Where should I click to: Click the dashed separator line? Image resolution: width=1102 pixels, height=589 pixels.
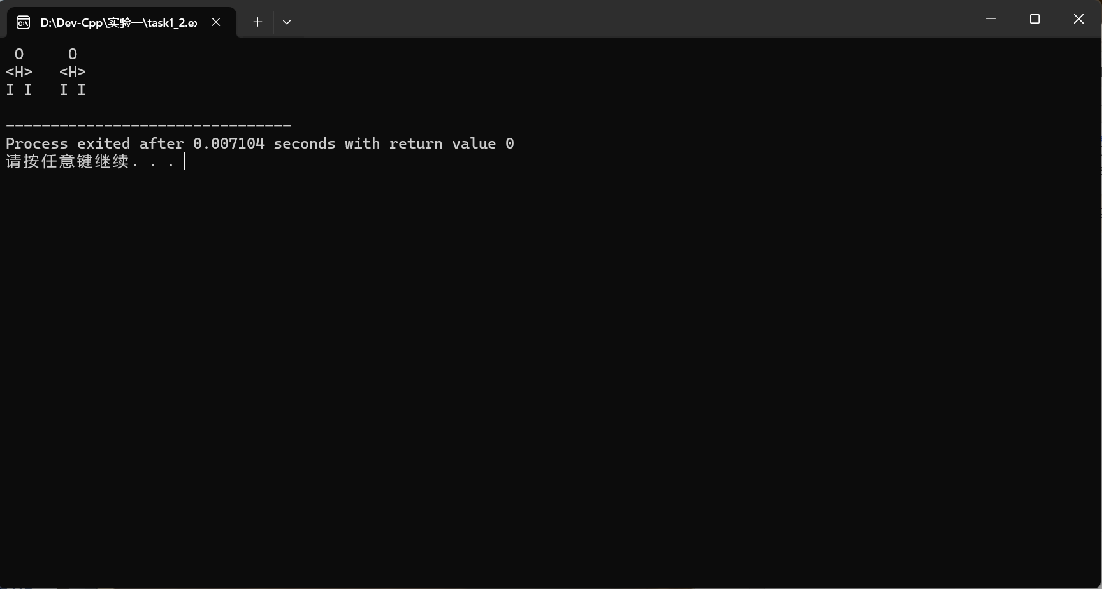coord(149,126)
